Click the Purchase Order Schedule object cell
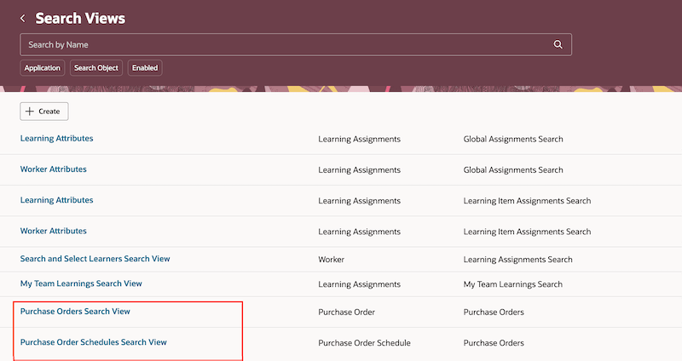 pos(364,343)
